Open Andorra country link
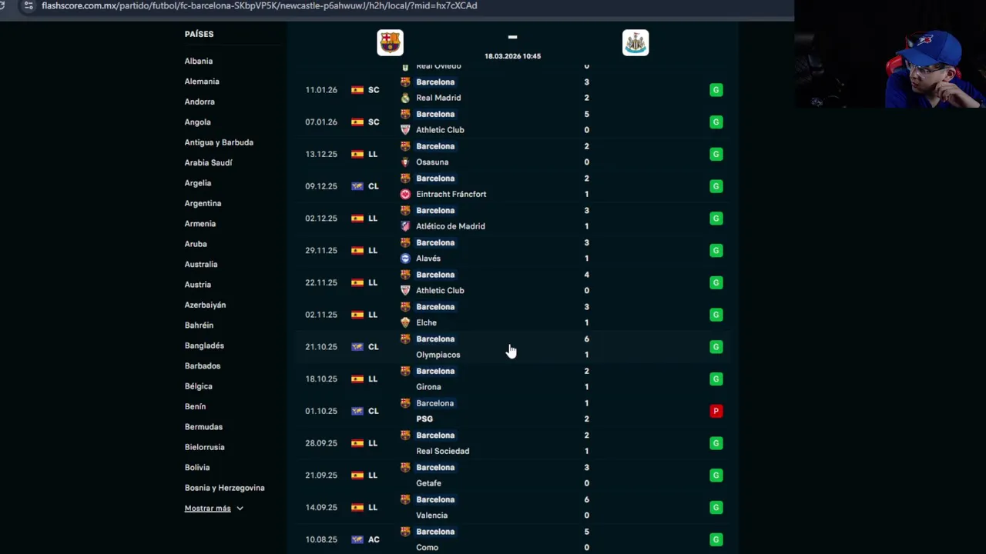The height and width of the screenshot is (554, 986). tap(200, 102)
